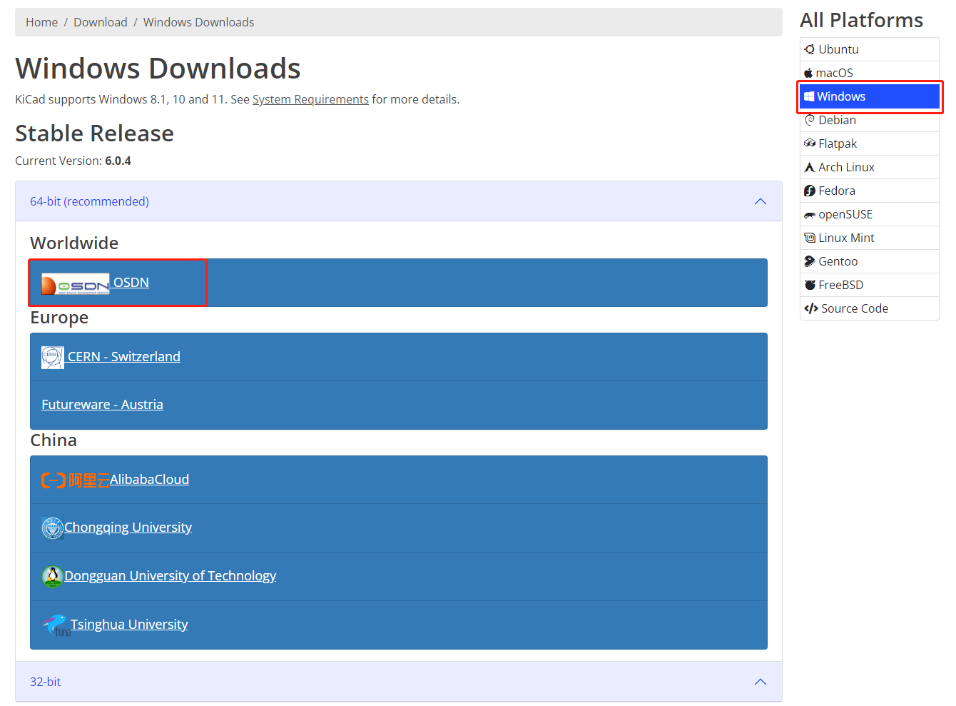Download from CERN - Switzerland mirror
The width and height of the screenshot is (956, 706).
pyautogui.click(x=124, y=356)
